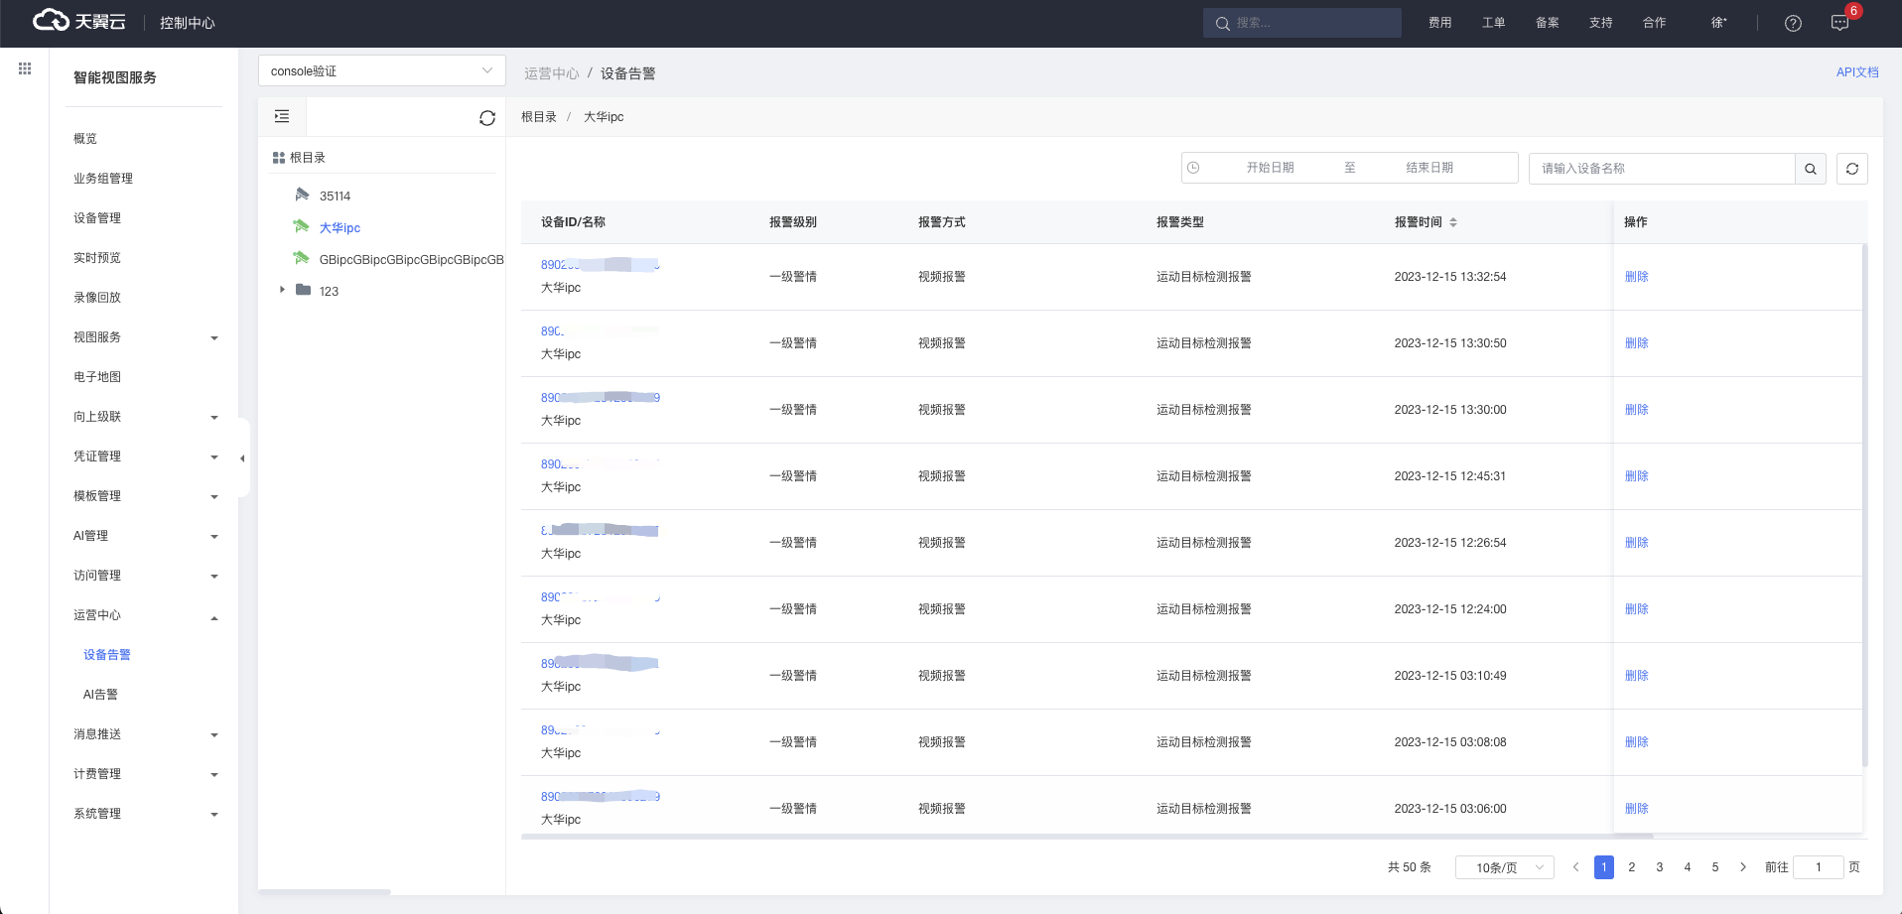
Task: Refresh the alarm table list
Action: point(1851,169)
